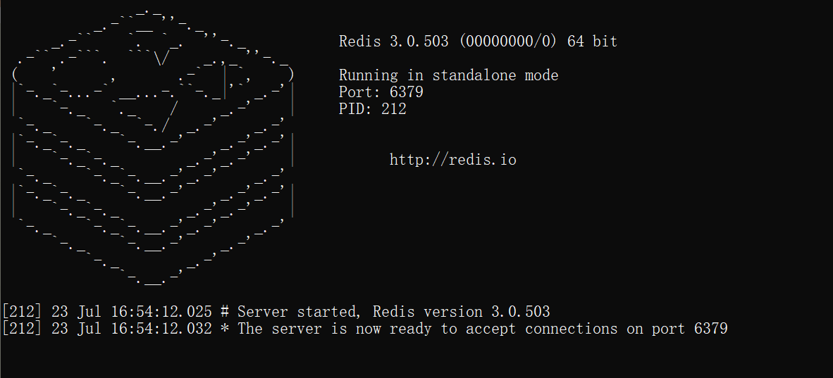Click the Redis ASCII art cube logo

click(x=152, y=148)
